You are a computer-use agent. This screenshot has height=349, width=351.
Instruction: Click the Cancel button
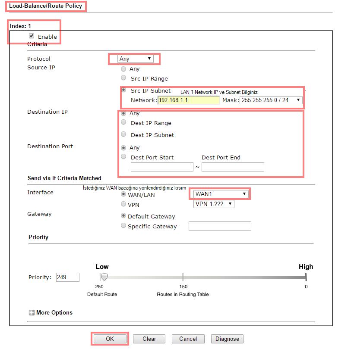(188, 339)
